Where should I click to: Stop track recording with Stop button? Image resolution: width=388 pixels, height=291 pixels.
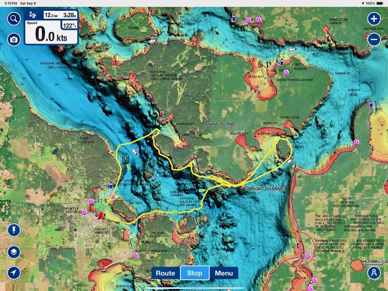point(195,273)
